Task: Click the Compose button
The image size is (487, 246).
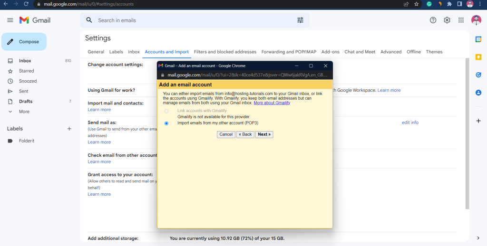Action: coord(24,42)
